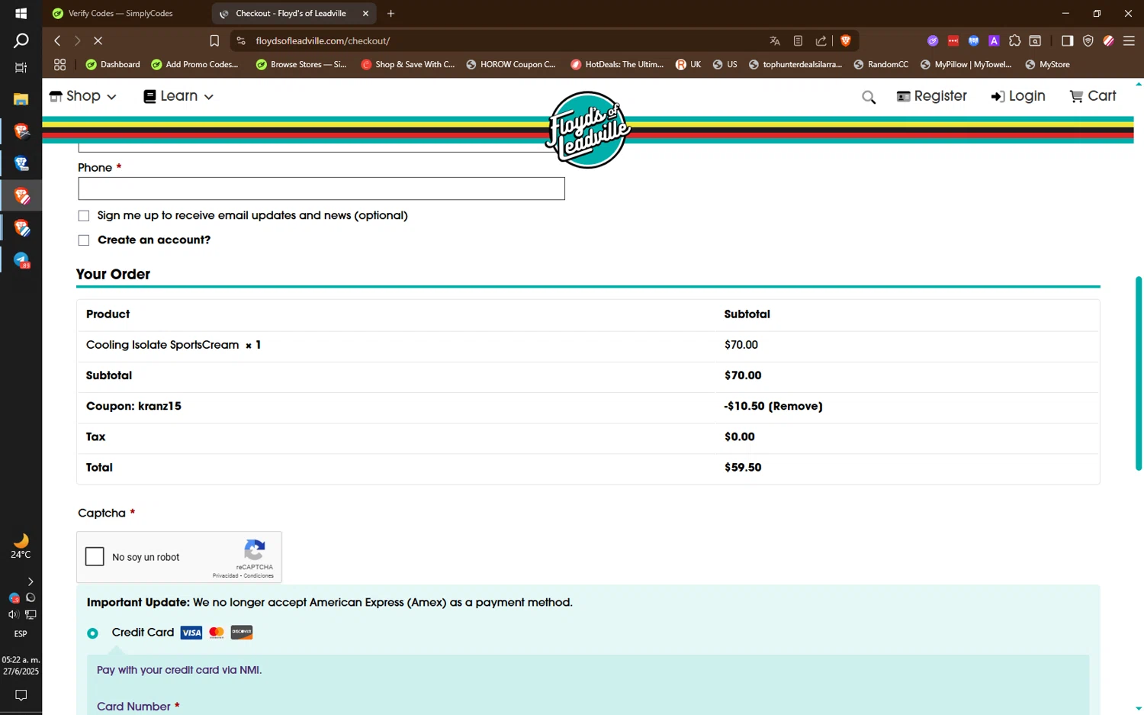Open the tophunterdealsilarra bookmark
This screenshot has width=1144, height=715.
[795, 65]
